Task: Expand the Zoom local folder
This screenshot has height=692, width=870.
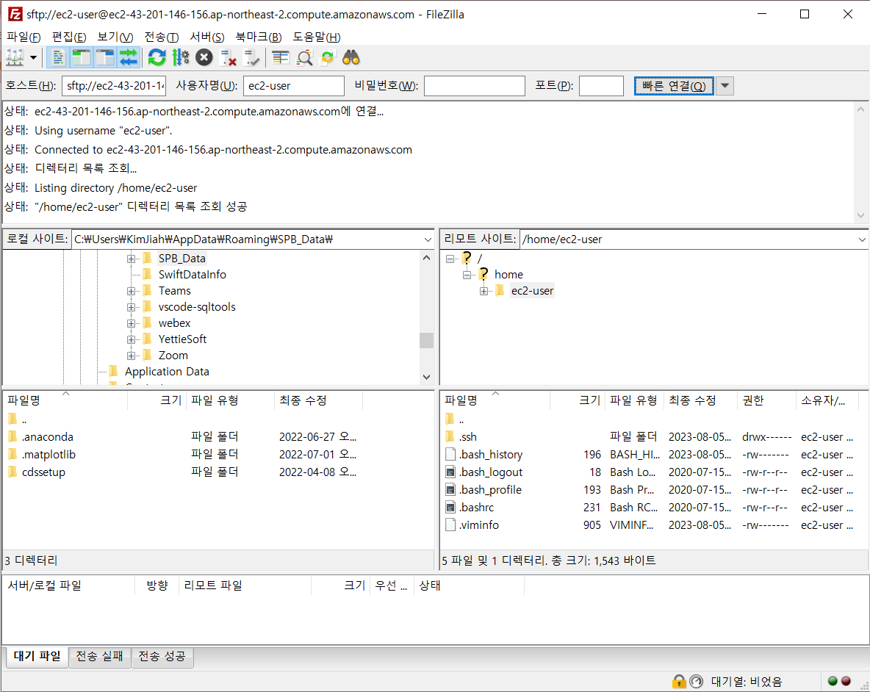Action: 131,356
